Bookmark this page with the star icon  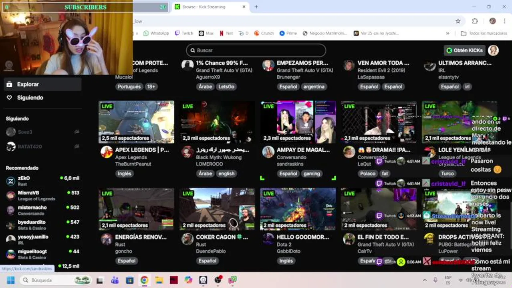458,21
